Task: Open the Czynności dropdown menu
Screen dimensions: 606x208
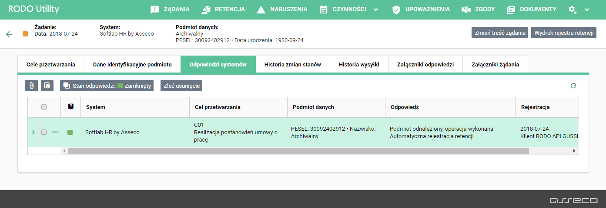Action: 349,9
